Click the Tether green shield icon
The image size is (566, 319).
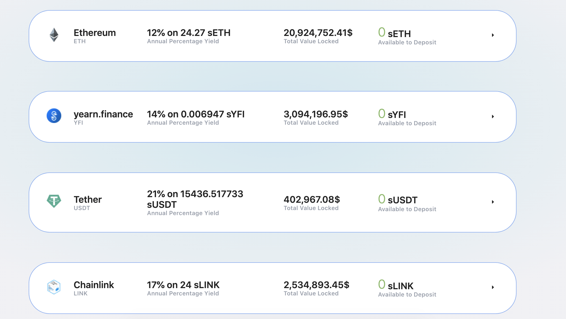[x=54, y=202]
